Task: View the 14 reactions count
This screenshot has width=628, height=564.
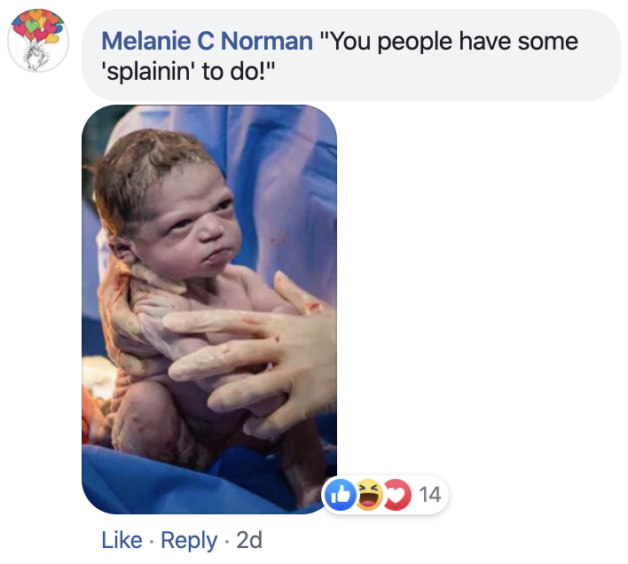Action: tap(430, 495)
